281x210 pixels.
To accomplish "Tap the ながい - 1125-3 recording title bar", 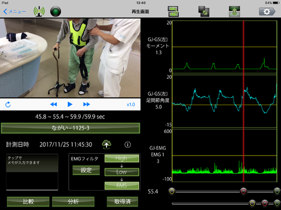I will pos(71,128).
